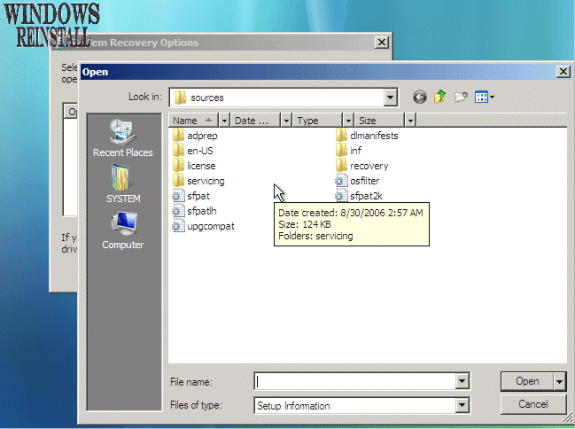Click the Back navigation arrow icon
This screenshot has height=429, width=575.
(x=420, y=97)
